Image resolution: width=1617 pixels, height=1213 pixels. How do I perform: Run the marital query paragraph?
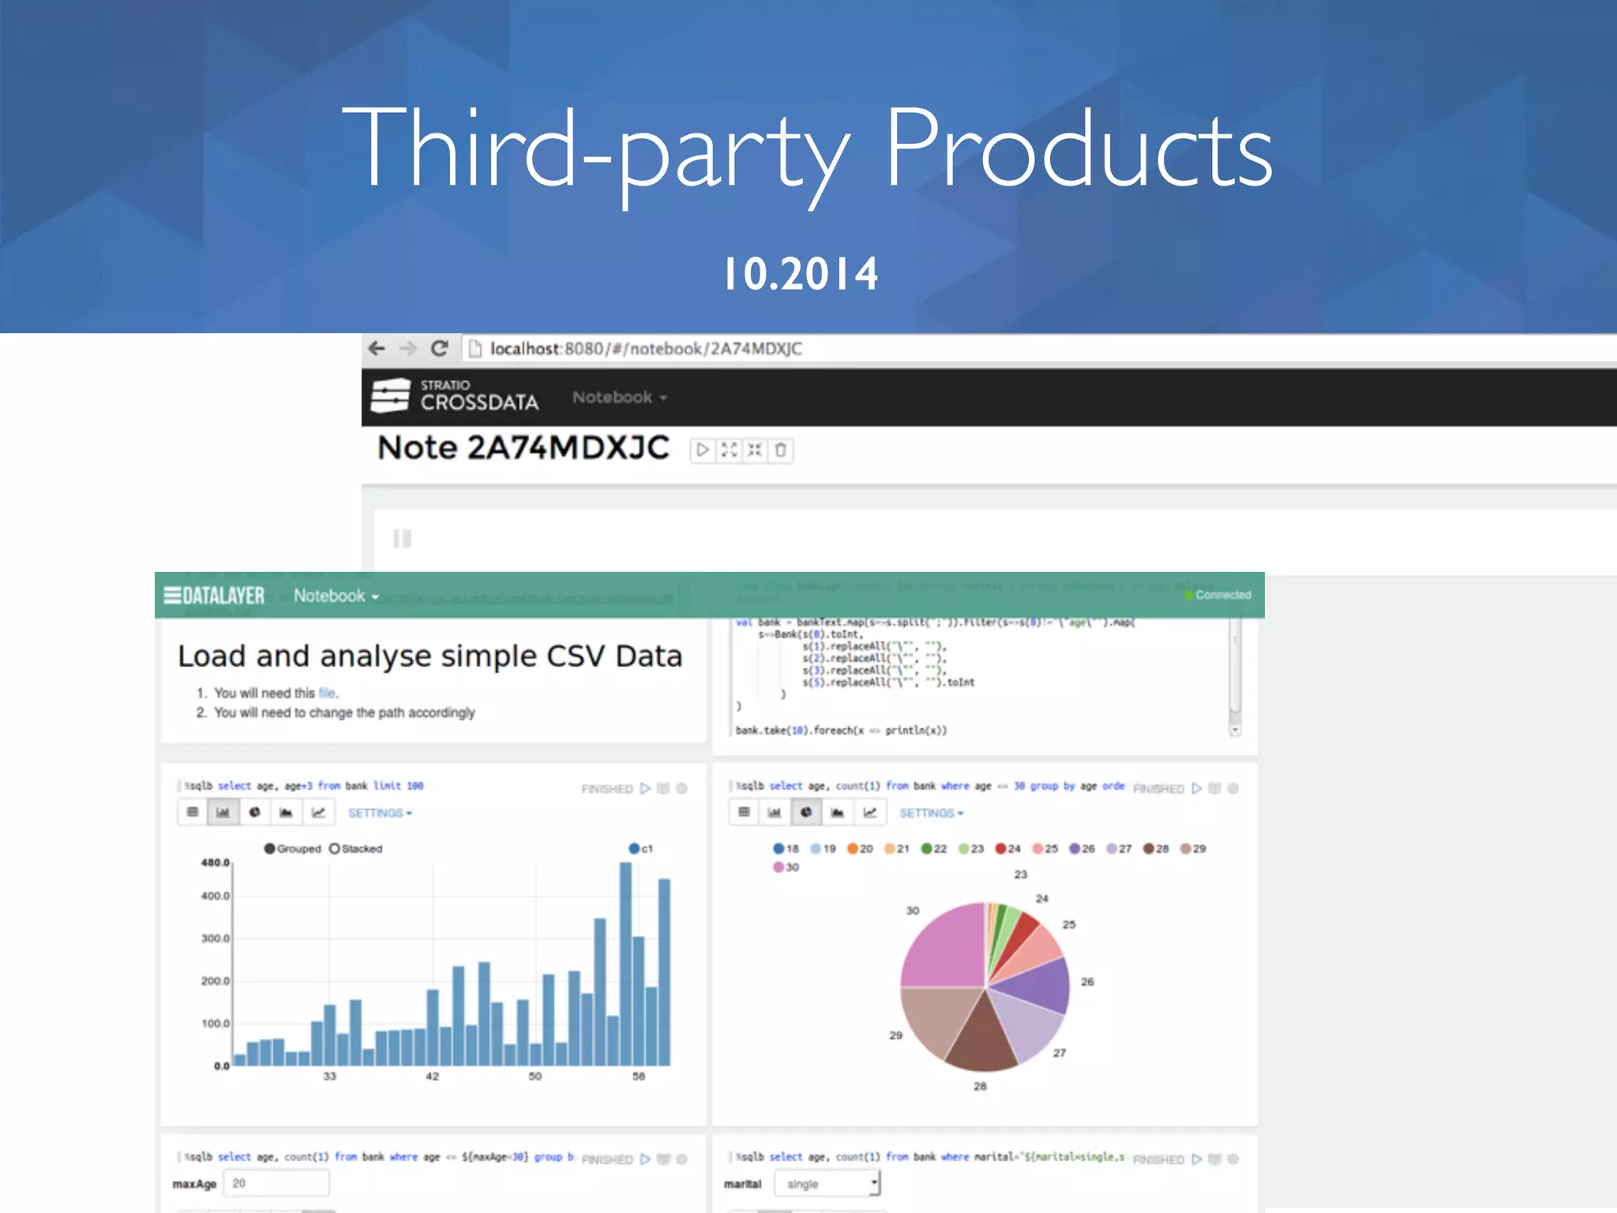1197,1159
